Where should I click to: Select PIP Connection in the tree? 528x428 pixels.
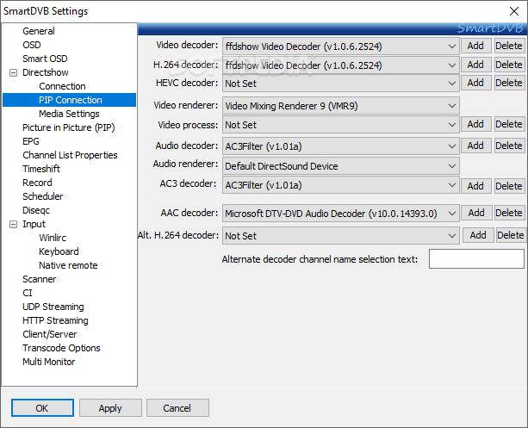click(x=70, y=100)
